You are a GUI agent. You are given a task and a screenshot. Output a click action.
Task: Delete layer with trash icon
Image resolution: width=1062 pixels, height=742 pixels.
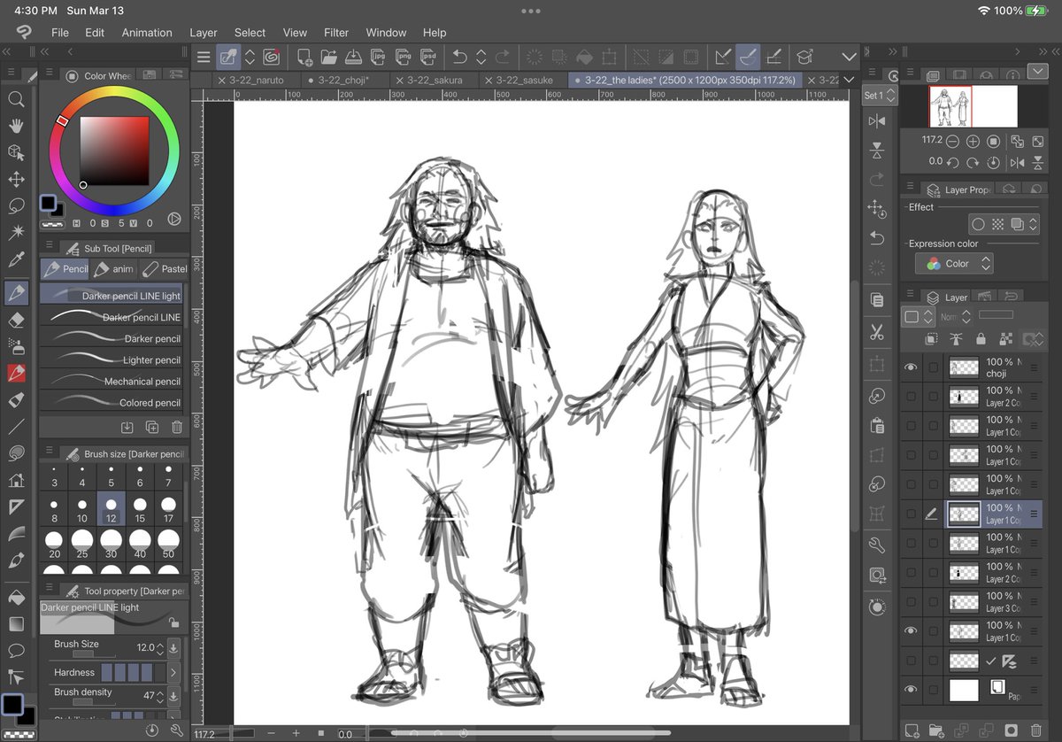coord(1035,730)
